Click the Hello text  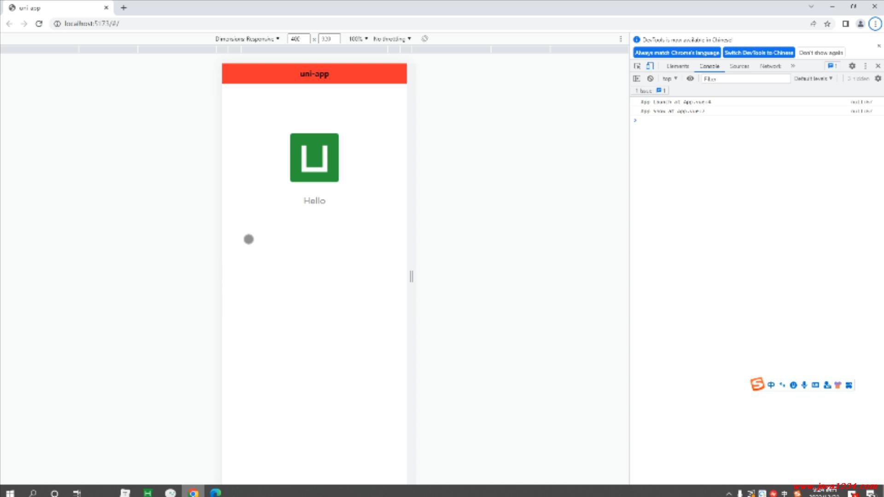tap(314, 201)
